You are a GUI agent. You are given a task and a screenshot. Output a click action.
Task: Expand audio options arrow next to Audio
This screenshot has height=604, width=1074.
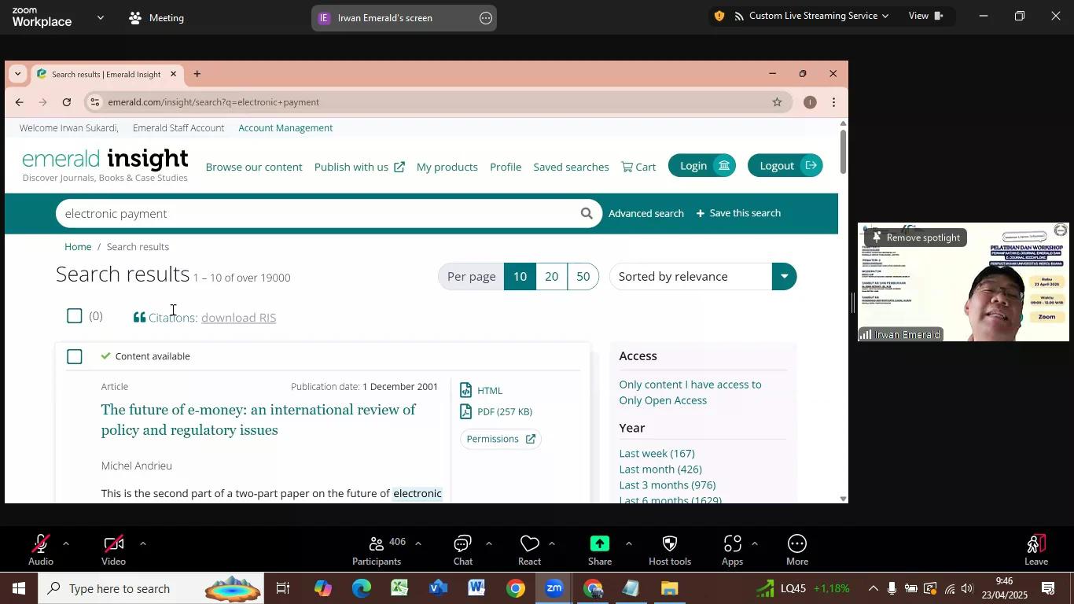click(66, 543)
